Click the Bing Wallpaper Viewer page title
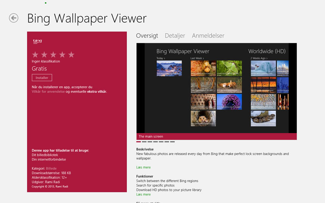Viewport: 325px width, 203px height. (87, 19)
